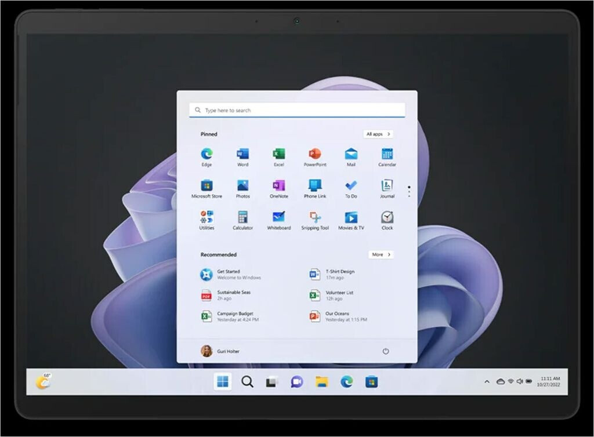
Task: Launch the Snipping Tool
Action: pyautogui.click(x=315, y=218)
